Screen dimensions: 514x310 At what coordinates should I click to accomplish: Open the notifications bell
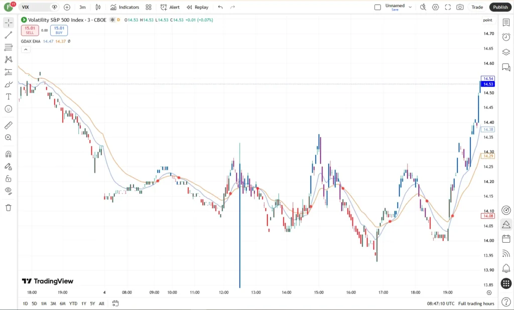tap(506, 268)
